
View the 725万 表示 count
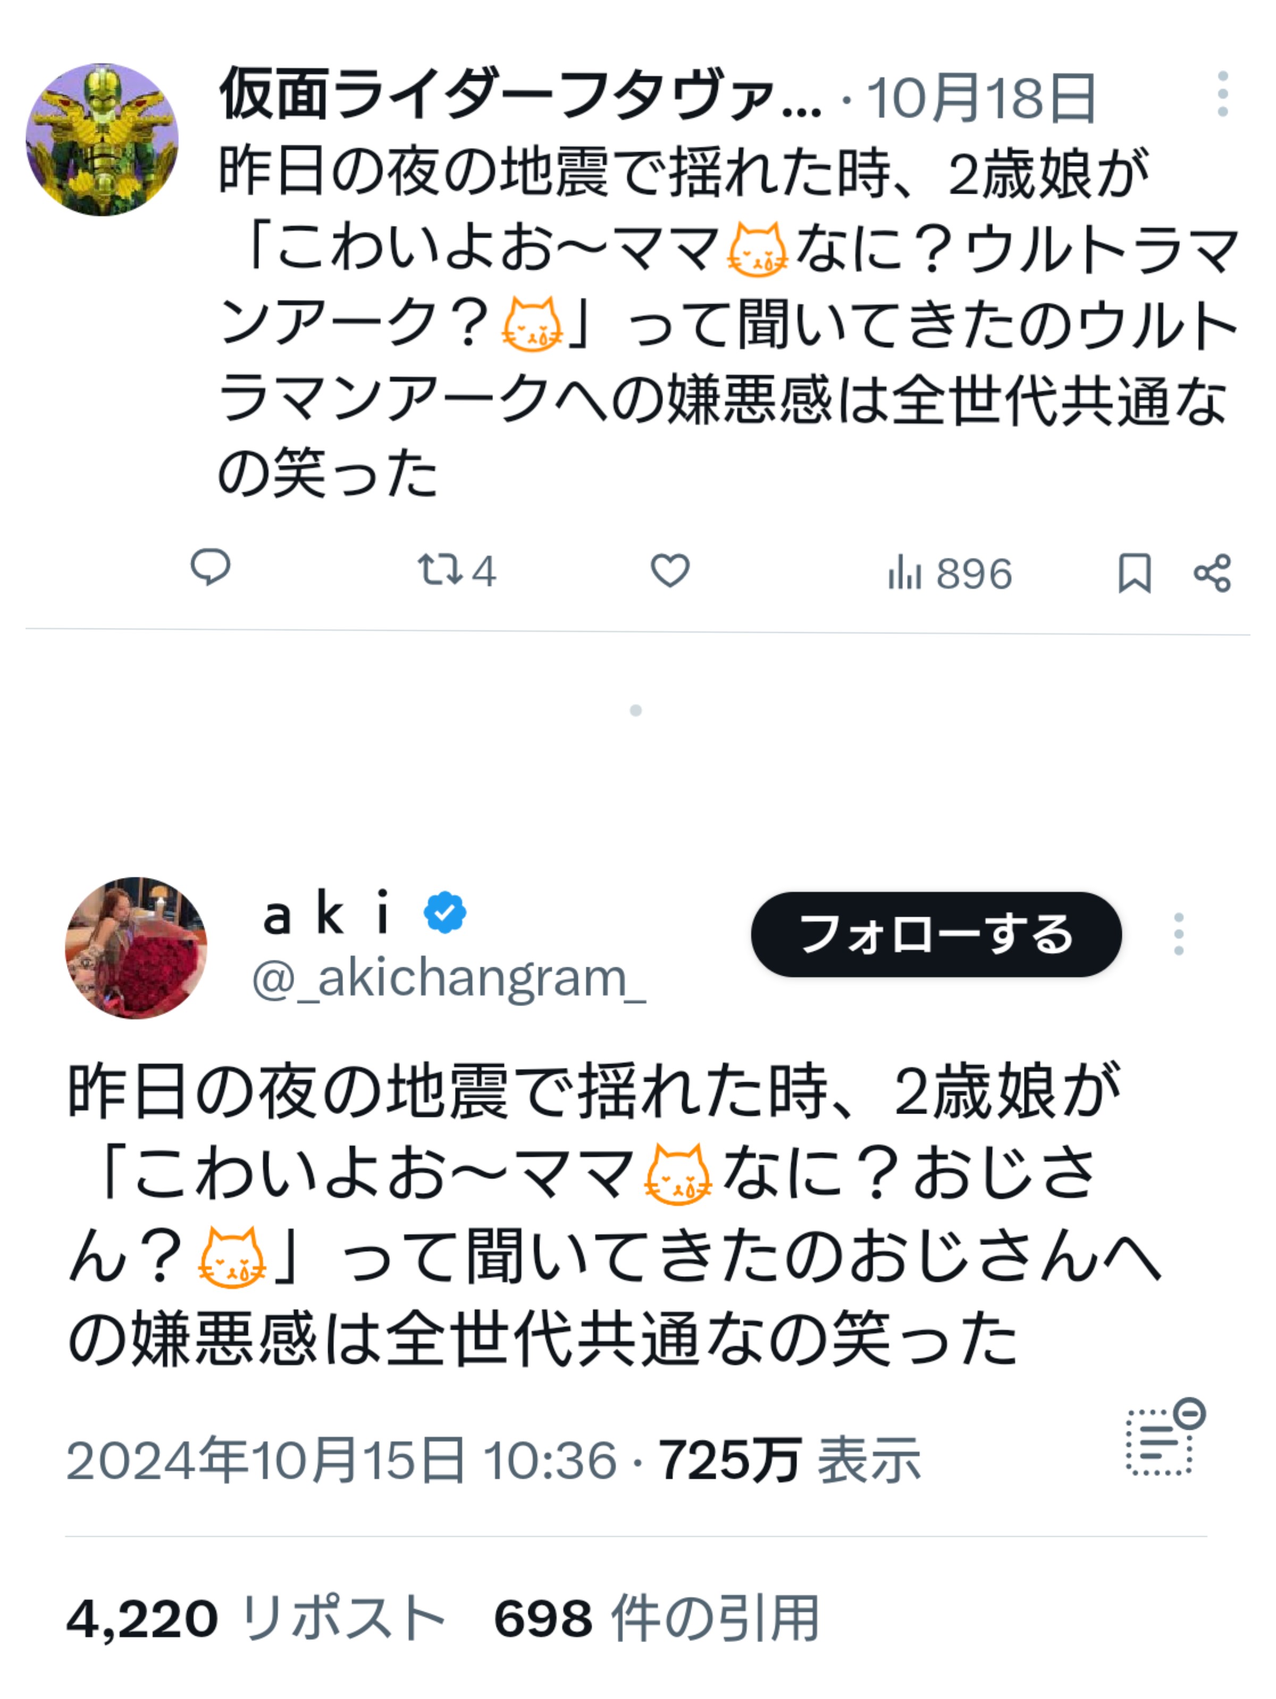(x=789, y=1460)
